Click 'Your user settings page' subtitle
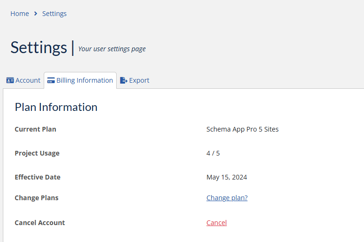 click(x=112, y=49)
